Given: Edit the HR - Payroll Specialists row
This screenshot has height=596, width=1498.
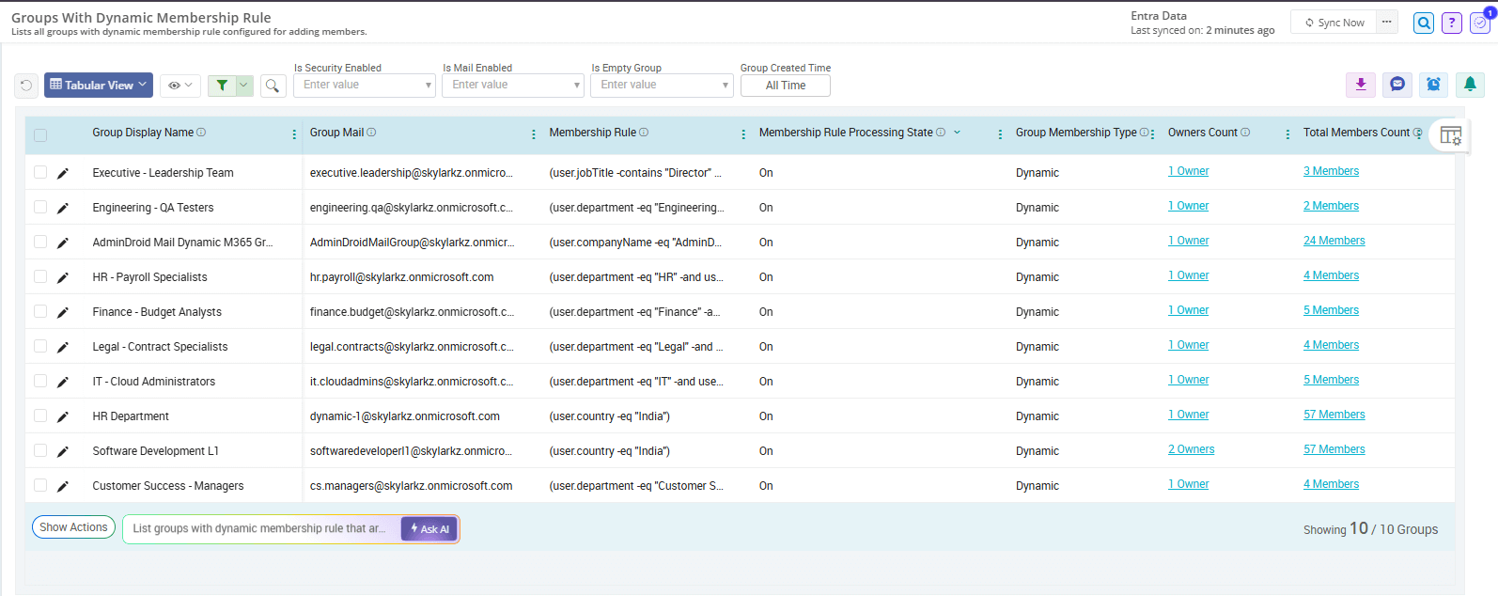Looking at the screenshot, I should coord(63,277).
